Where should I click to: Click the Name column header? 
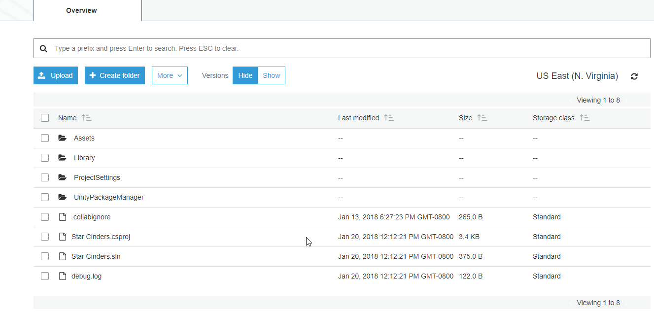tap(67, 118)
